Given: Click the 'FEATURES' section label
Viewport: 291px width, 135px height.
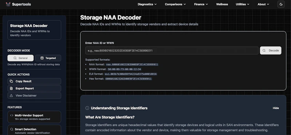Looking at the screenshot, I should (15, 107).
